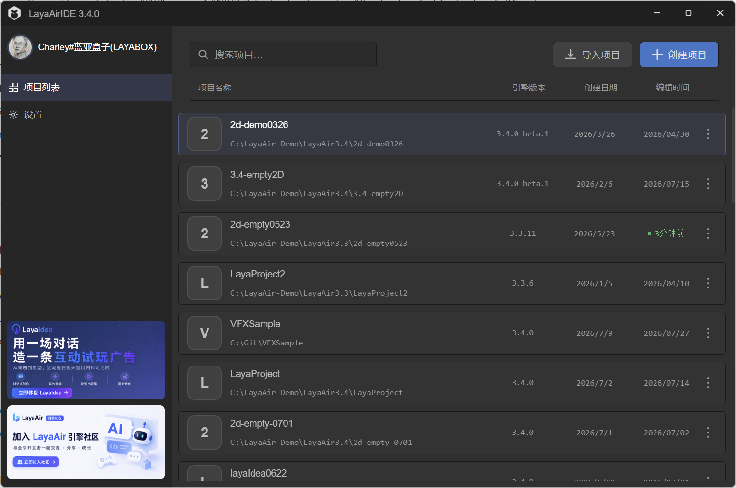Click the LayaProject2 project path text
Screen dimensions: 736x488
click(x=319, y=293)
